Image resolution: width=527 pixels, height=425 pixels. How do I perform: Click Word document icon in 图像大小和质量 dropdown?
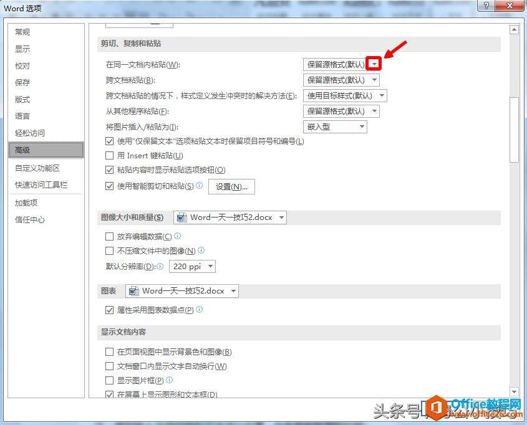click(182, 217)
